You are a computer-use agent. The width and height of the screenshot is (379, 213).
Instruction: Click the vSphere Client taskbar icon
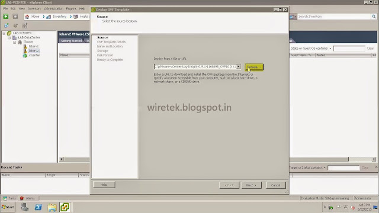(x=65, y=207)
